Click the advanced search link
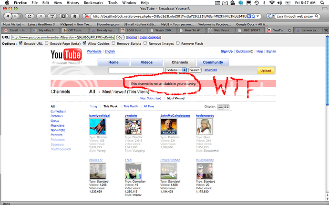Viewport: 329px width, 205px height. point(210,70)
